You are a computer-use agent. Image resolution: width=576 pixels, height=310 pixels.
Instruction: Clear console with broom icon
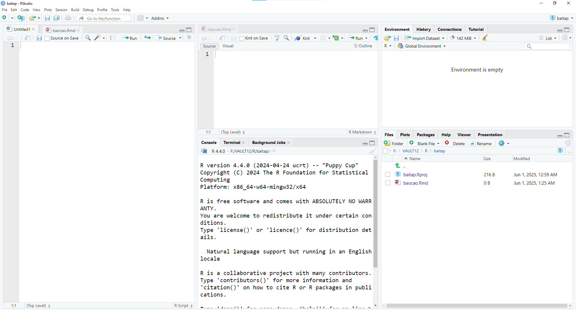tap(372, 151)
